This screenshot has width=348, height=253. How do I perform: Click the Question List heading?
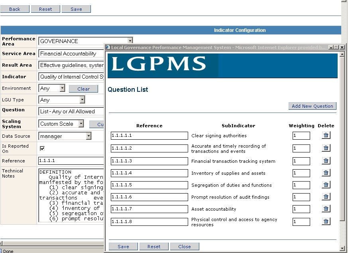(128, 89)
